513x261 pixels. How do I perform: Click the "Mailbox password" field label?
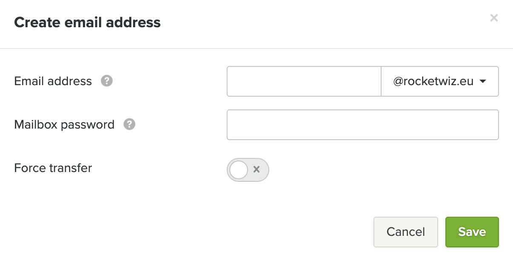pyautogui.click(x=64, y=124)
